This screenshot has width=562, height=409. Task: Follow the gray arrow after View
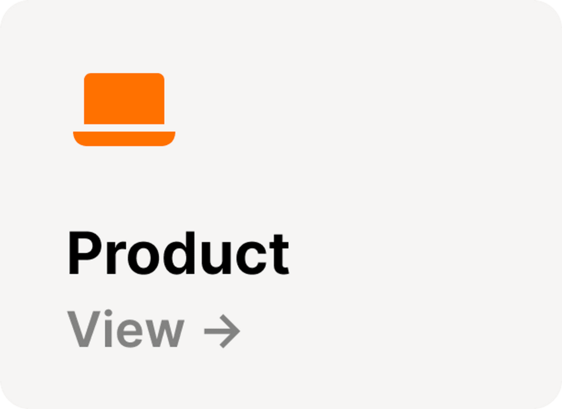[222, 331]
